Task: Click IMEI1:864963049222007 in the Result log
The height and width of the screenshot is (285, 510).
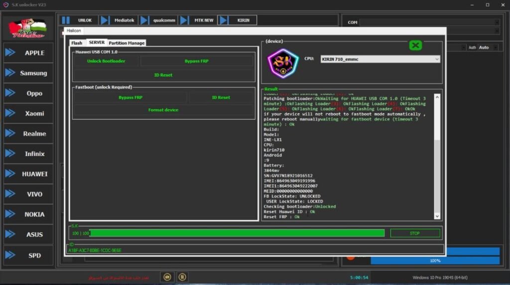Action: (290, 186)
